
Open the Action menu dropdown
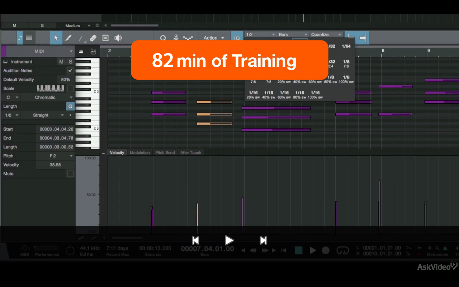click(x=214, y=38)
